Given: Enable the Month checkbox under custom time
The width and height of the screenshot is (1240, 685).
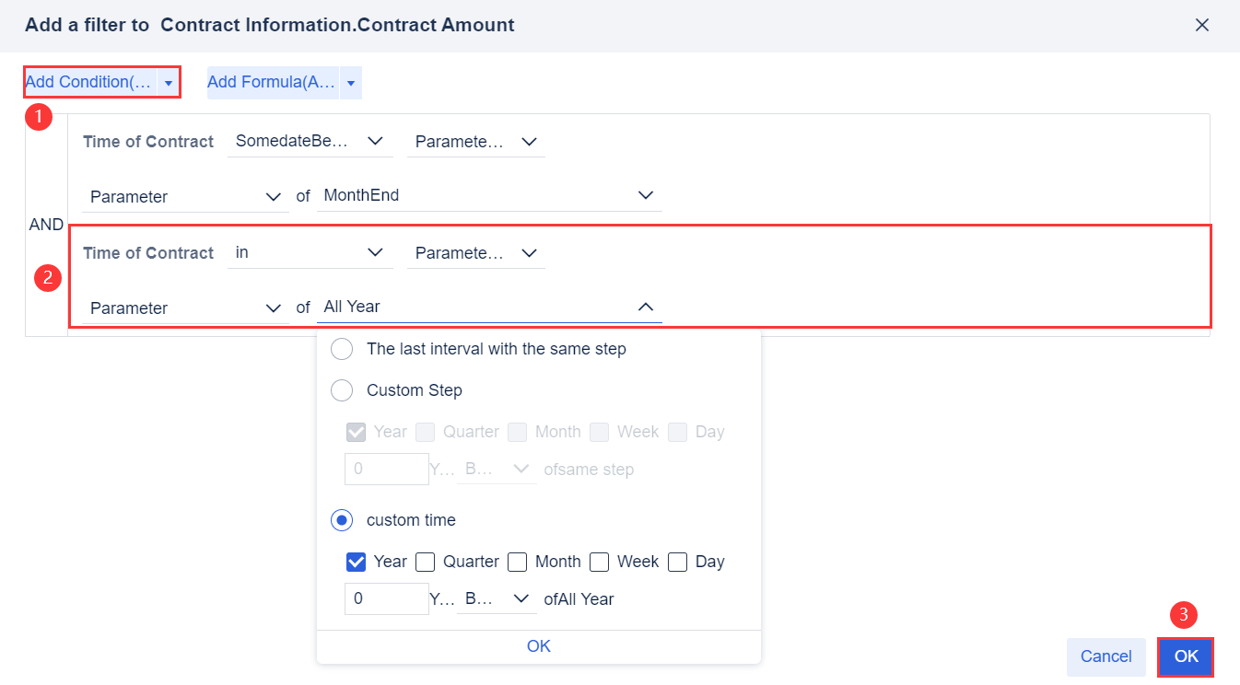Looking at the screenshot, I should point(517,562).
